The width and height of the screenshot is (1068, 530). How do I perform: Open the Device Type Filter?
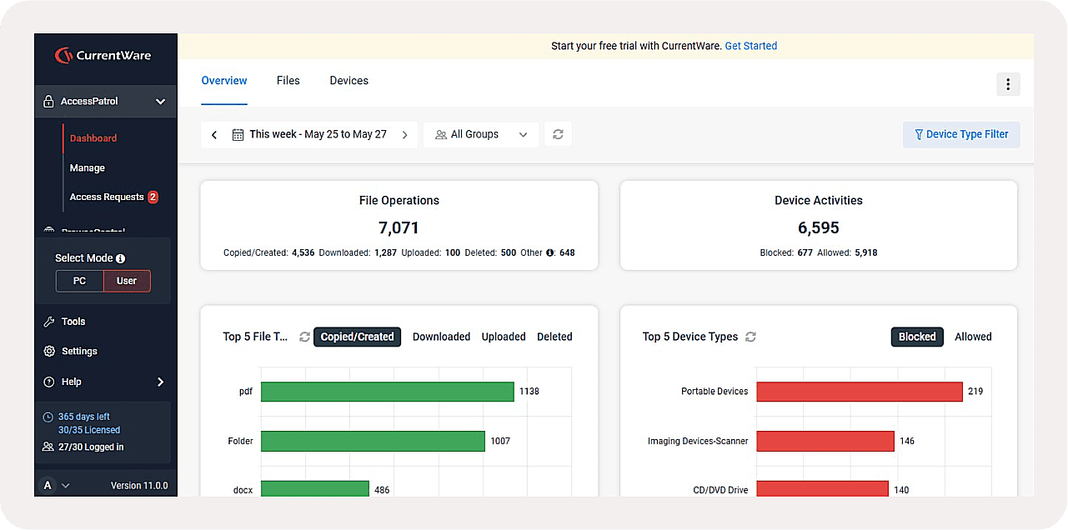[960, 134]
